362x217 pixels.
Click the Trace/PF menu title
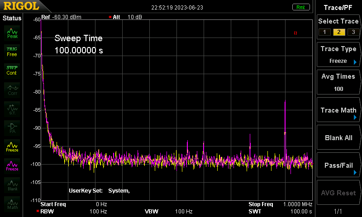[x=338, y=8]
